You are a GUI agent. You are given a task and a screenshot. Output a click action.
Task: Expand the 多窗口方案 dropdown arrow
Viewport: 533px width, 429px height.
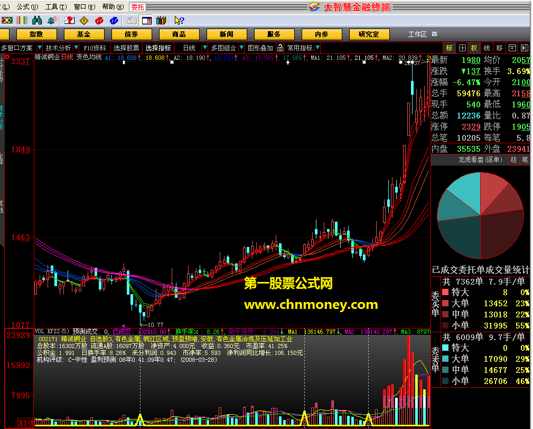[x=40, y=48]
